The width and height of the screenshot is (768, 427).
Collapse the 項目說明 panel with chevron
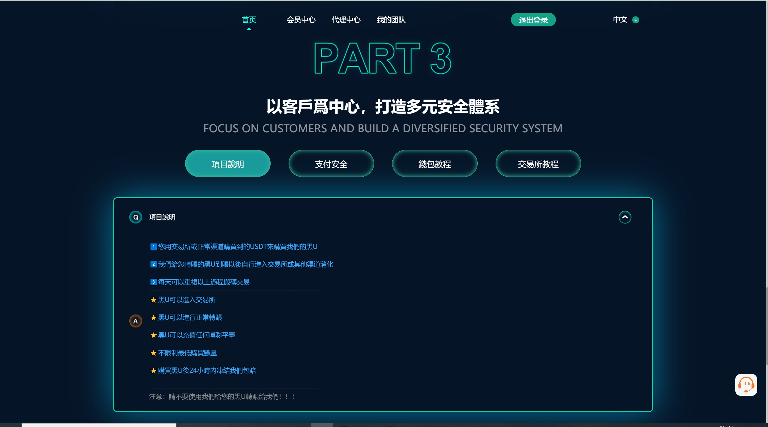click(x=625, y=217)
